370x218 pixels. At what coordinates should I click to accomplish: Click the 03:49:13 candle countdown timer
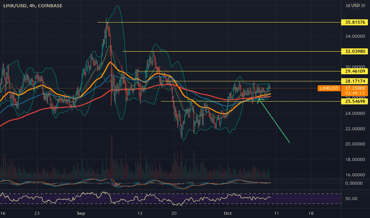[x=355, y=93]
